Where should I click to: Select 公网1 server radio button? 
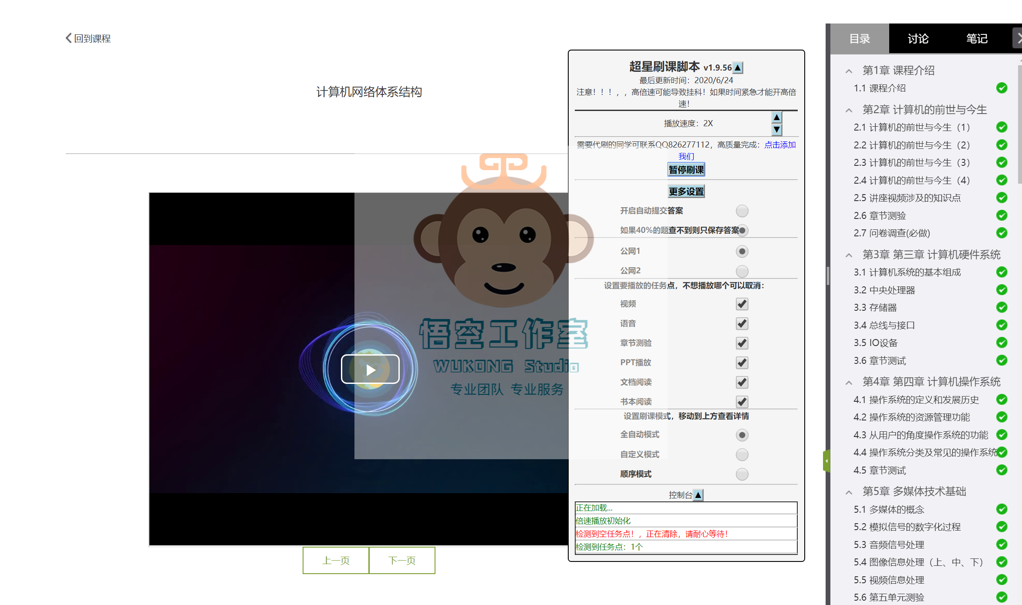click(x=742, y=252)
